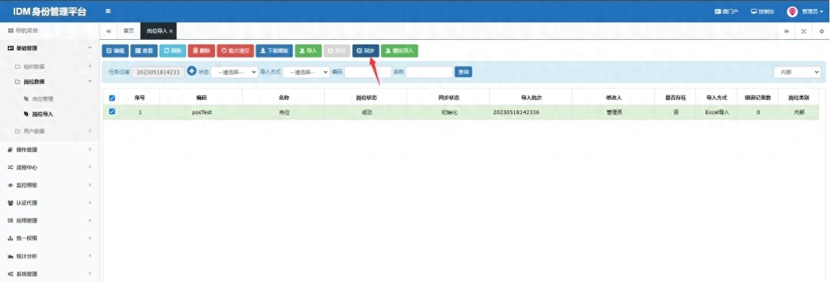Click the hamburger menu toggle icon
The image size is (830, 282).
point(108,11)
